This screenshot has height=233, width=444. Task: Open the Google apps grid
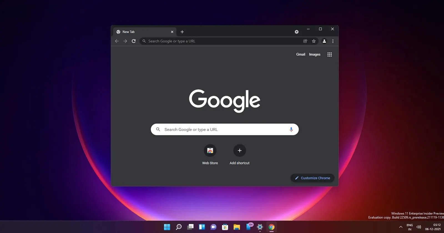pyautogui.click(x=329, y=55)
